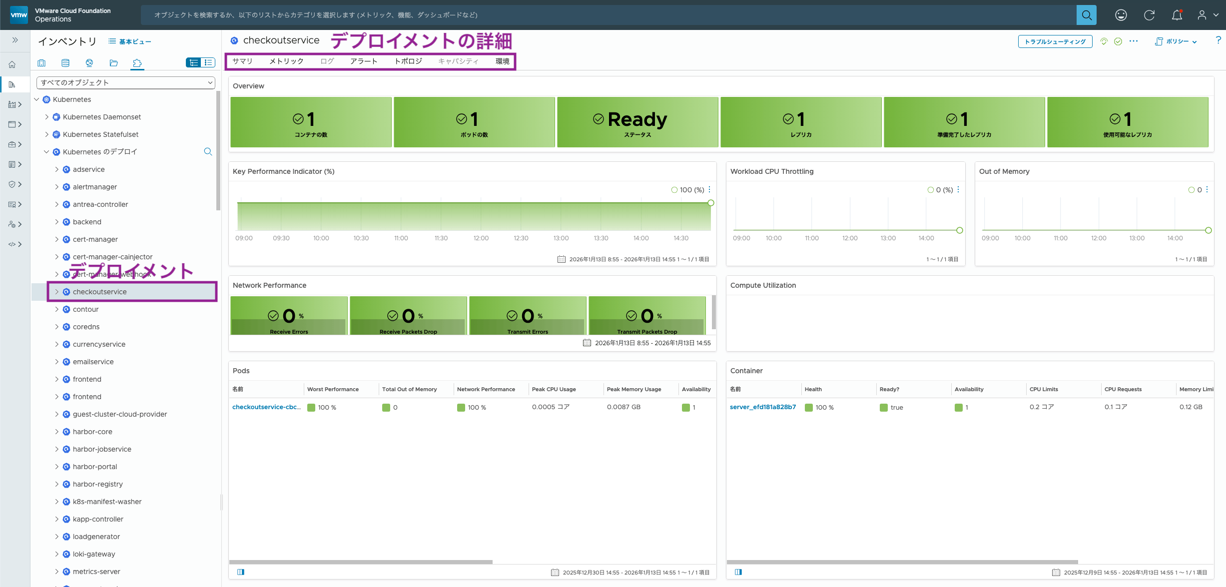Expand Kubernetes Daemonset node
The image size is (1226, 587).
pyautogui.click(x=46, y=117)
